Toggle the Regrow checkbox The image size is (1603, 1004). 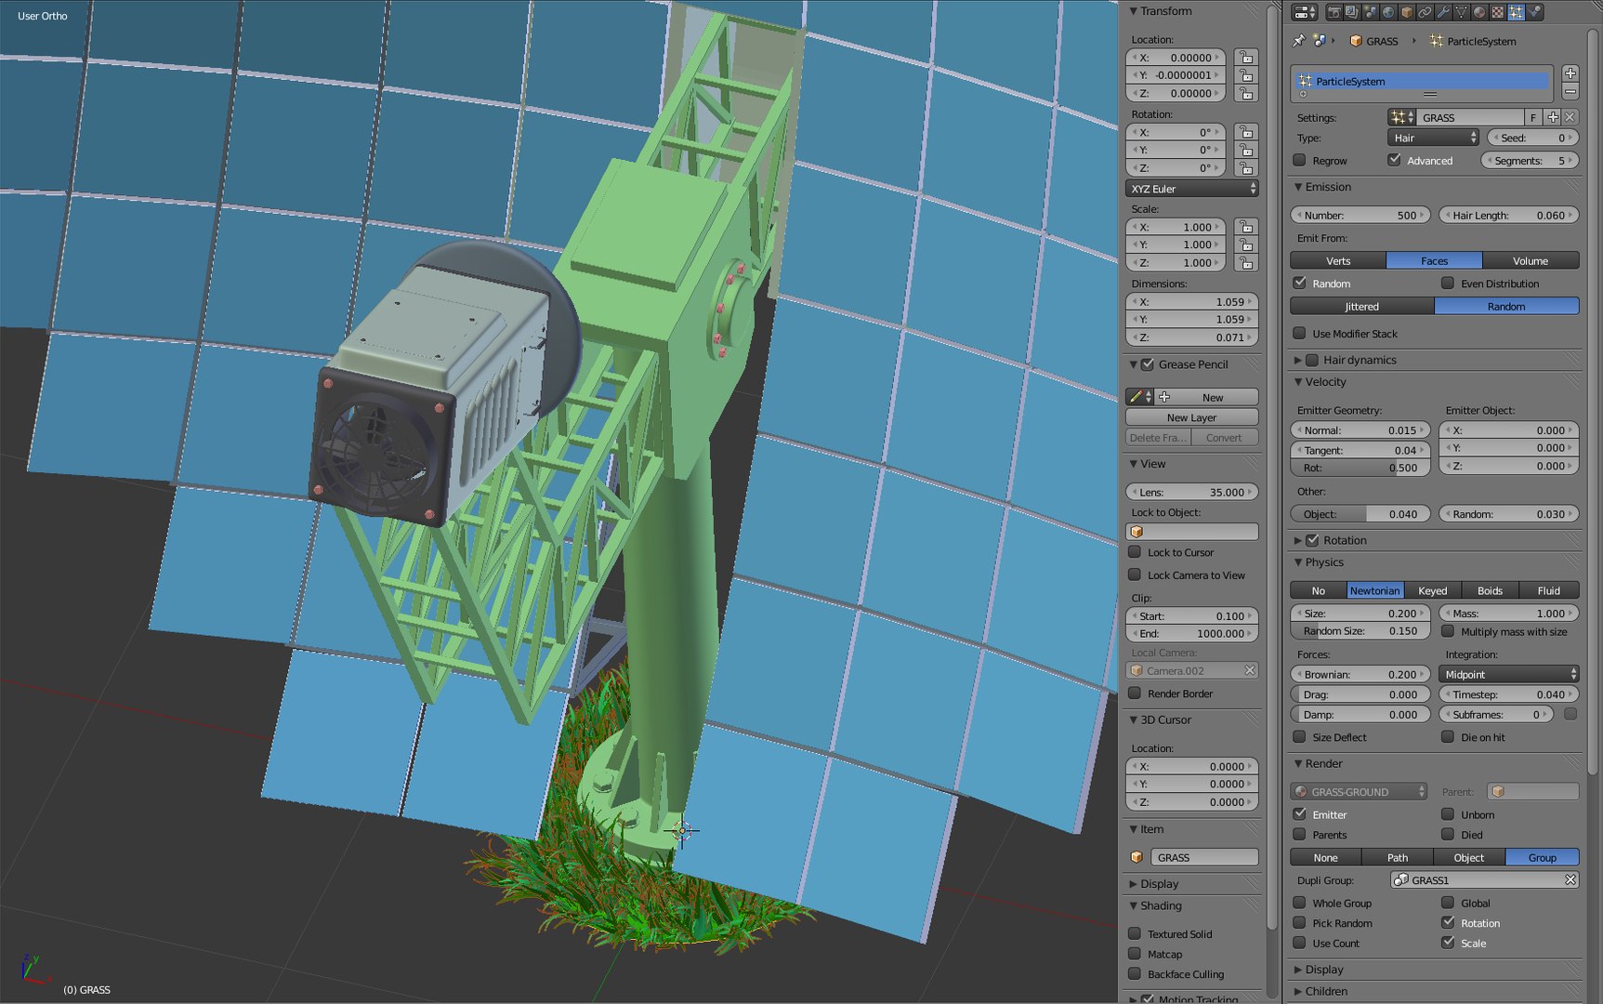tap(1299, 160)
